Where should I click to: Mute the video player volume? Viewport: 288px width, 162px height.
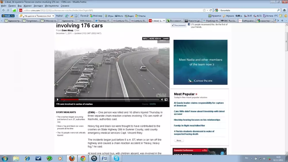click(x=162, y=100)
